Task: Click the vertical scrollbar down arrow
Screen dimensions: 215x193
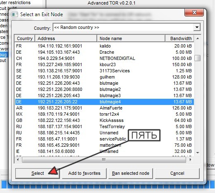Action: (198, 152)
